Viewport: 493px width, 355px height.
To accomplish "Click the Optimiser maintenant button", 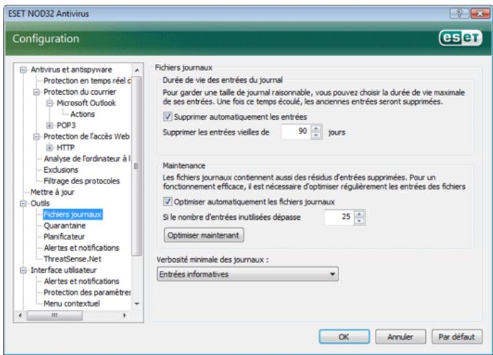I will (x=204, y=235).
